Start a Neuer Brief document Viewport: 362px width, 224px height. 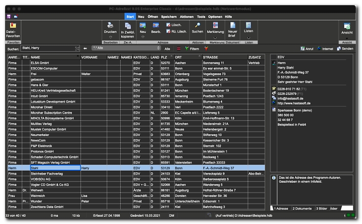coord(233,29)
